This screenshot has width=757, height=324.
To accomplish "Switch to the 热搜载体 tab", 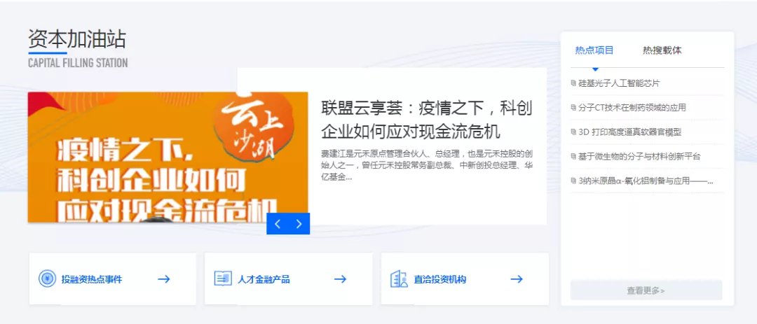I will pyautogui.click(x=662, y=50).
